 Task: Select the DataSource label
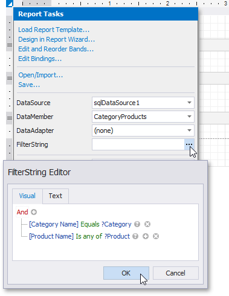[x=33, y=103]
